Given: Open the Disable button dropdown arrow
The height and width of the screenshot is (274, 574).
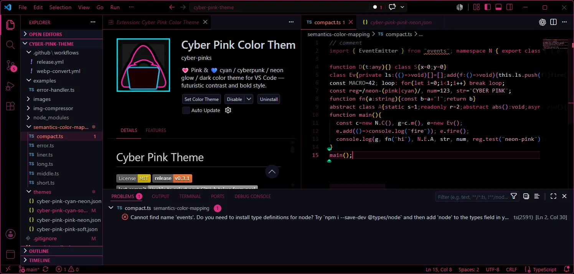Looking at the screenshot, I should pos(249,99).
